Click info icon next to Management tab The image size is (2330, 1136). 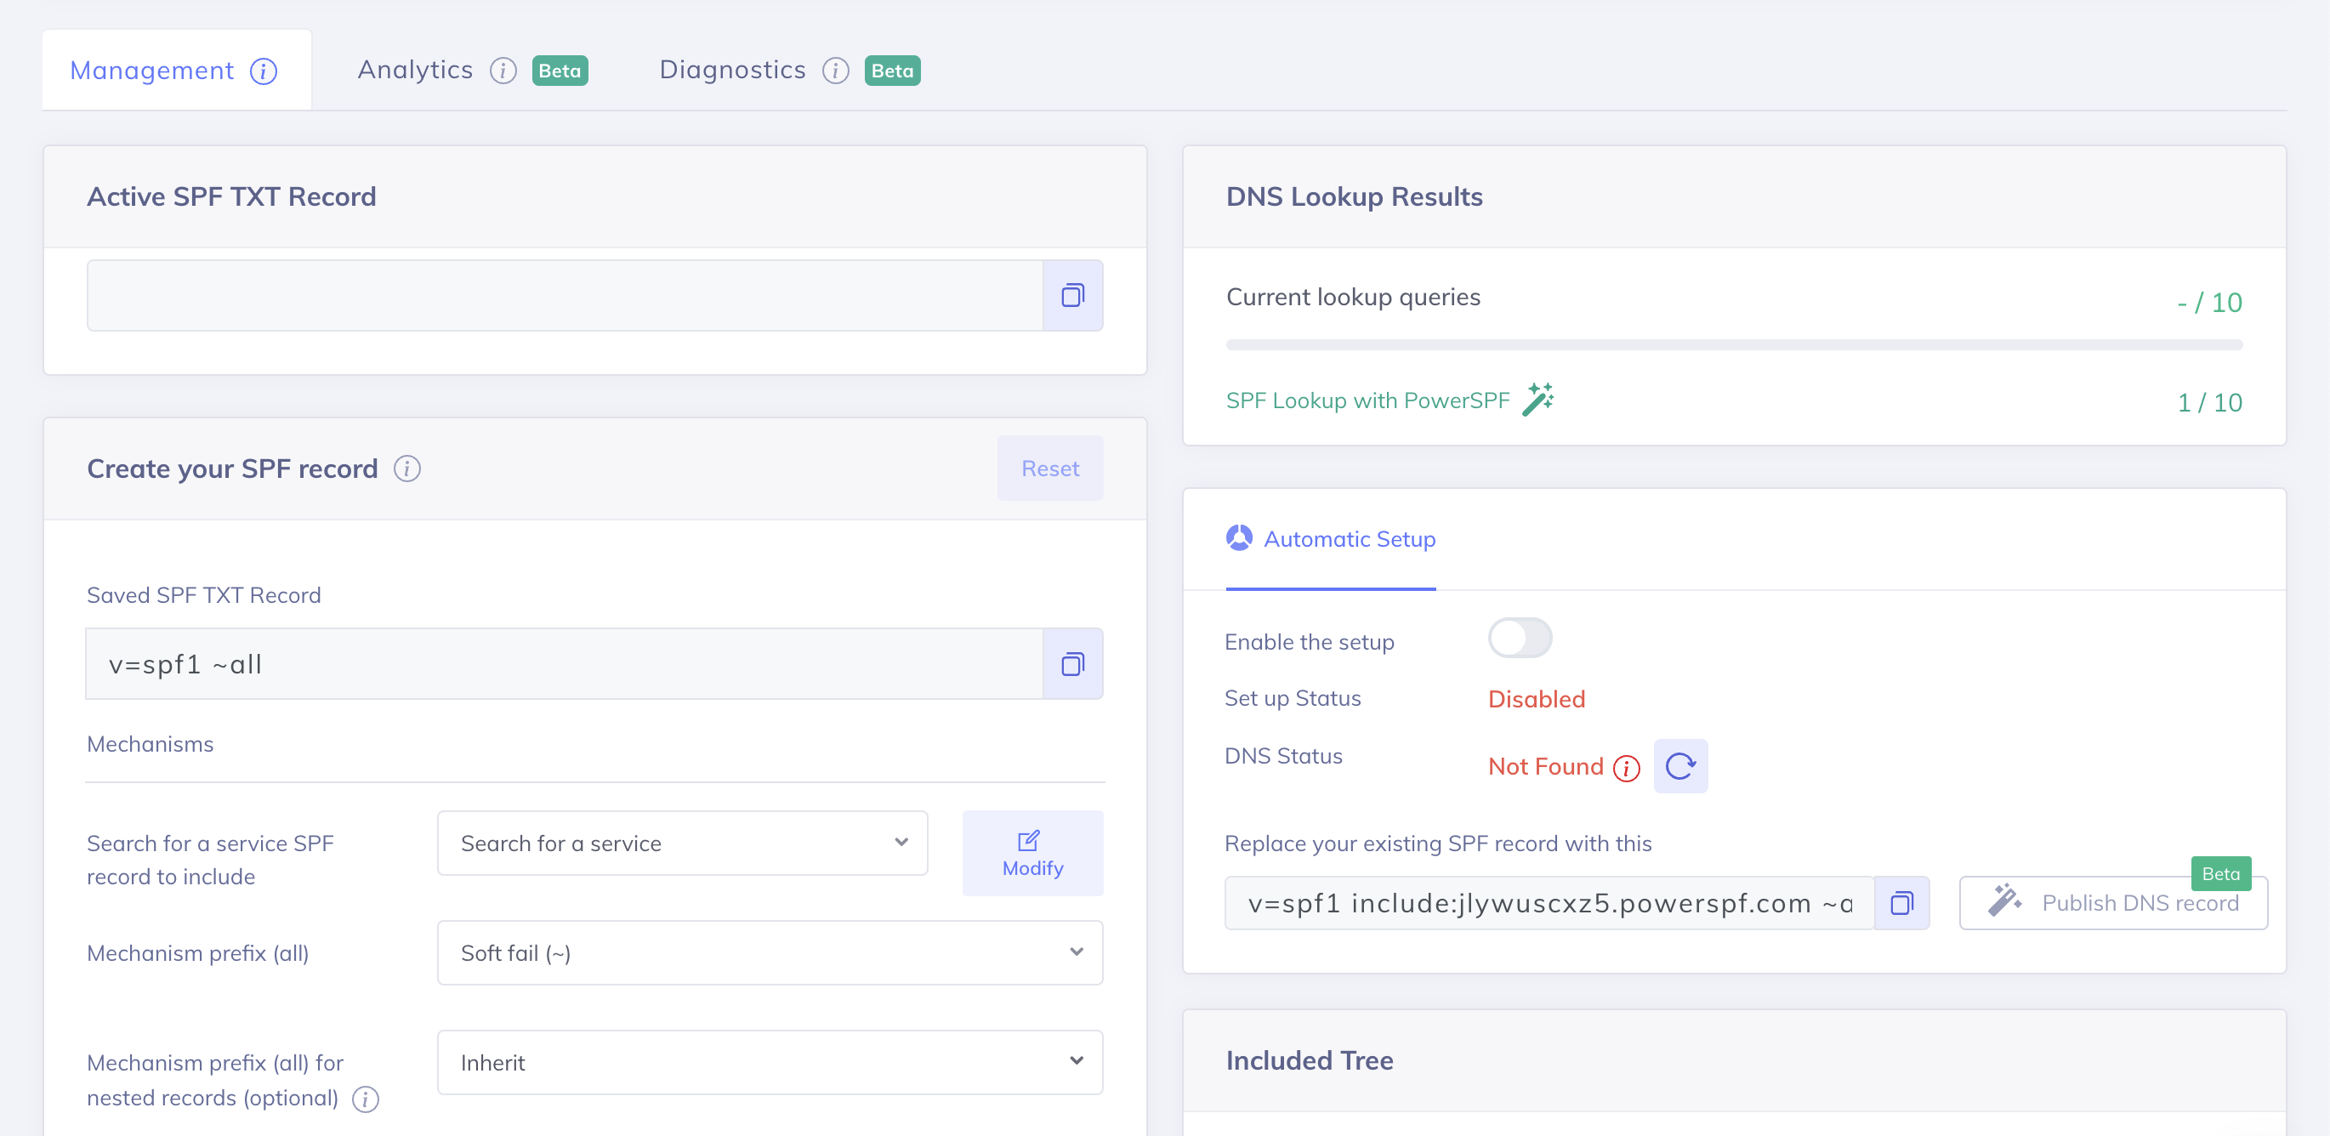pyautogui.click(x=264, y=71)
